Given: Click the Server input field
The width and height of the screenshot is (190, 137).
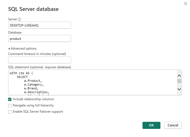Looking at the screenshot, I should [40, 25].
